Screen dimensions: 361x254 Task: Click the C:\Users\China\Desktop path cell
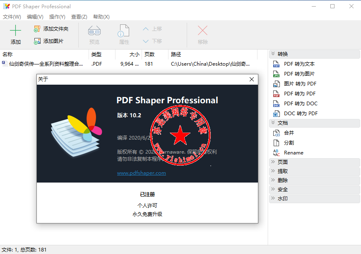(x=210, y=64)
